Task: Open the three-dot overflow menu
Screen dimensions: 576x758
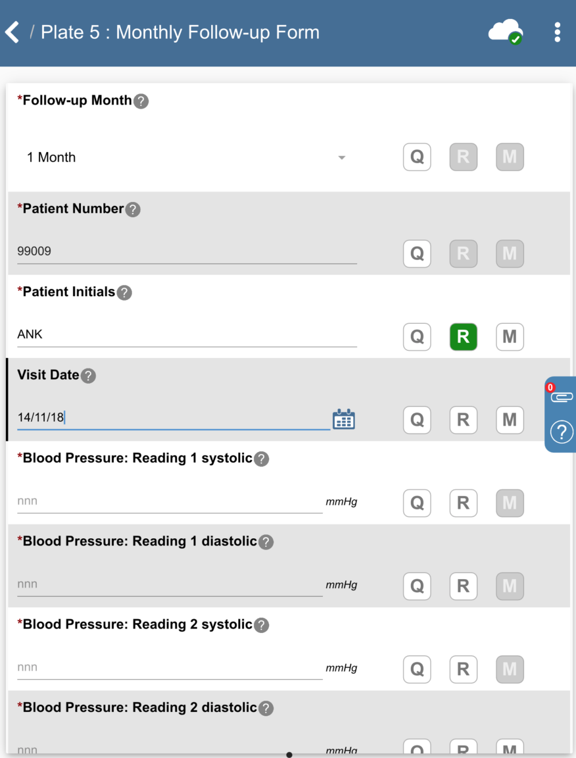Action: pyautogui.click(x=557, y=32)
